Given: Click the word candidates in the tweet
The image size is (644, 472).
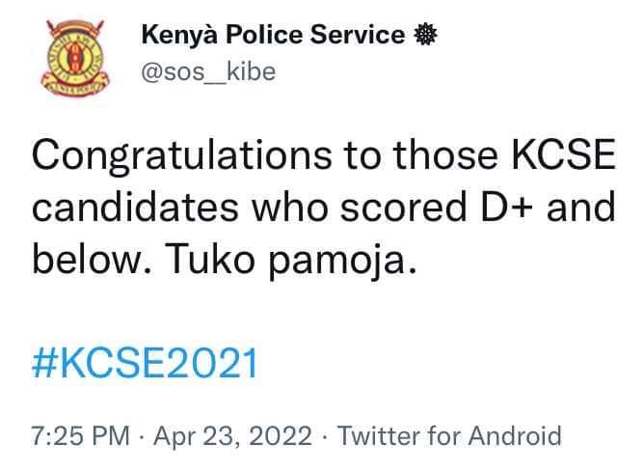Looking at the screenshot, I should tap(136, 207).
